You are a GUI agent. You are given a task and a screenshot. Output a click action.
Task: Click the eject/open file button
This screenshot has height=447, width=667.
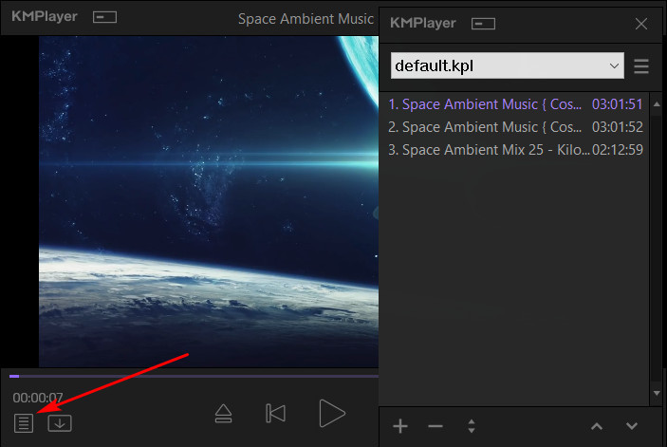tap(223, 413)
